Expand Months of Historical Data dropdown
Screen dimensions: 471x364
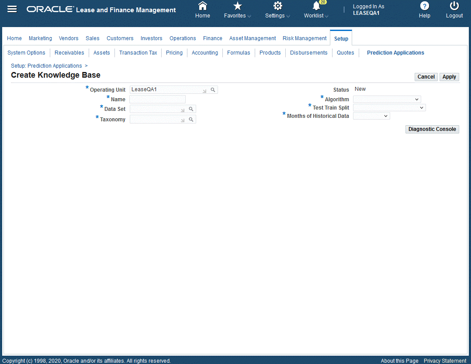coord(371,116)
